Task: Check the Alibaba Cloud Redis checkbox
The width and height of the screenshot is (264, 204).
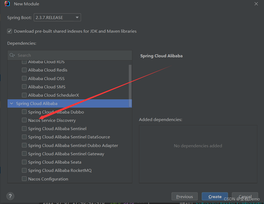Action: pyautogui.click(x=24, y=70)
